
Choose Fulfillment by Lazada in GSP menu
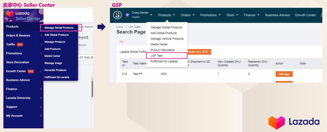(164, 61)
